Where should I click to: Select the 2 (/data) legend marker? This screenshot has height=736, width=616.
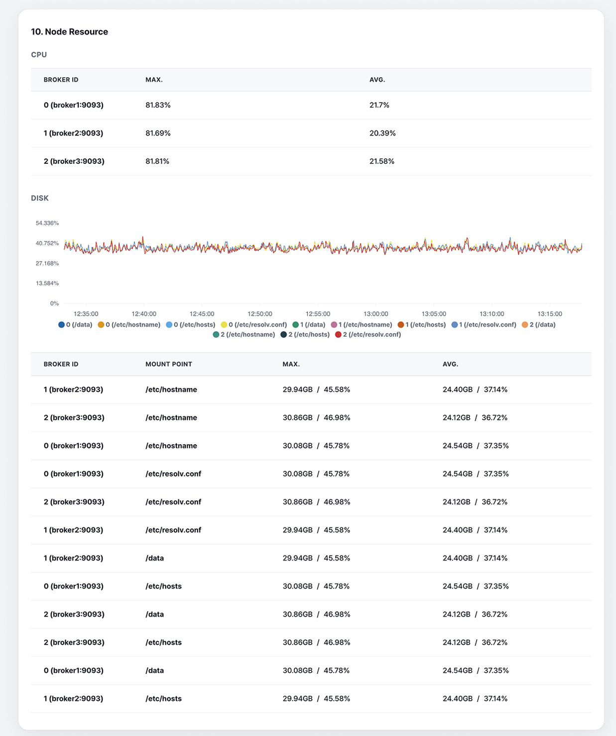[x=525, y=325]
